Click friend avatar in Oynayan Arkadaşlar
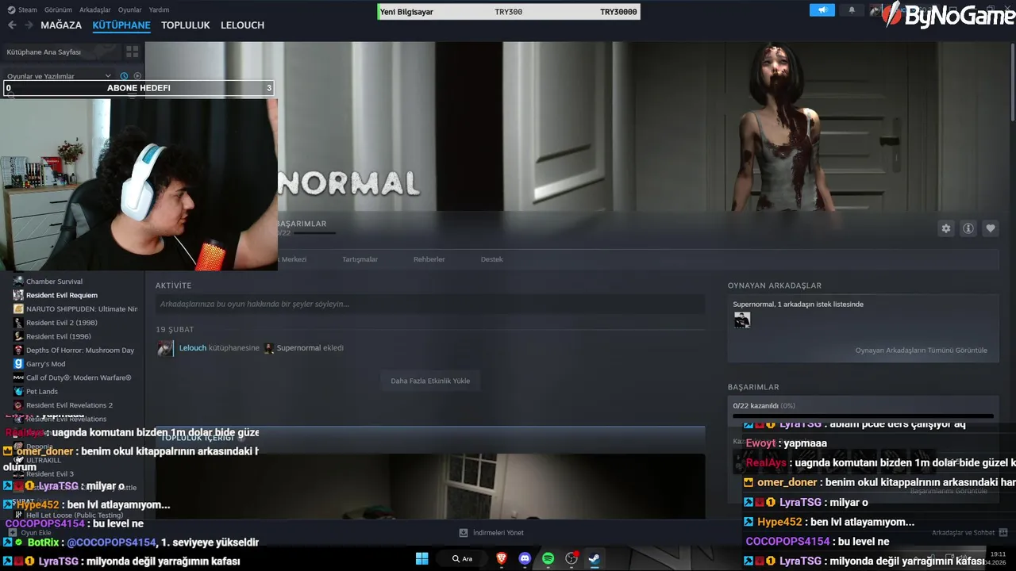 tap(741, 320)
